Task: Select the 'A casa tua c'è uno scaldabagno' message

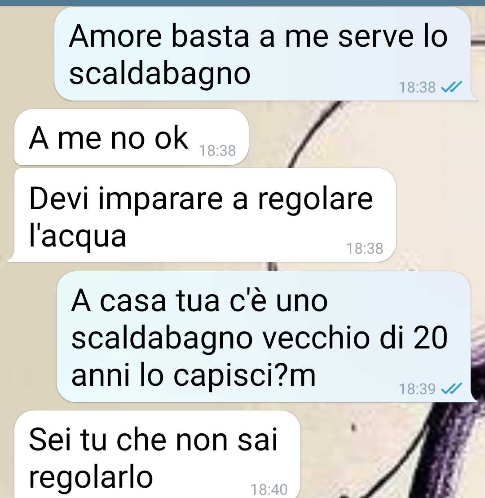Action: pos(264,337)
